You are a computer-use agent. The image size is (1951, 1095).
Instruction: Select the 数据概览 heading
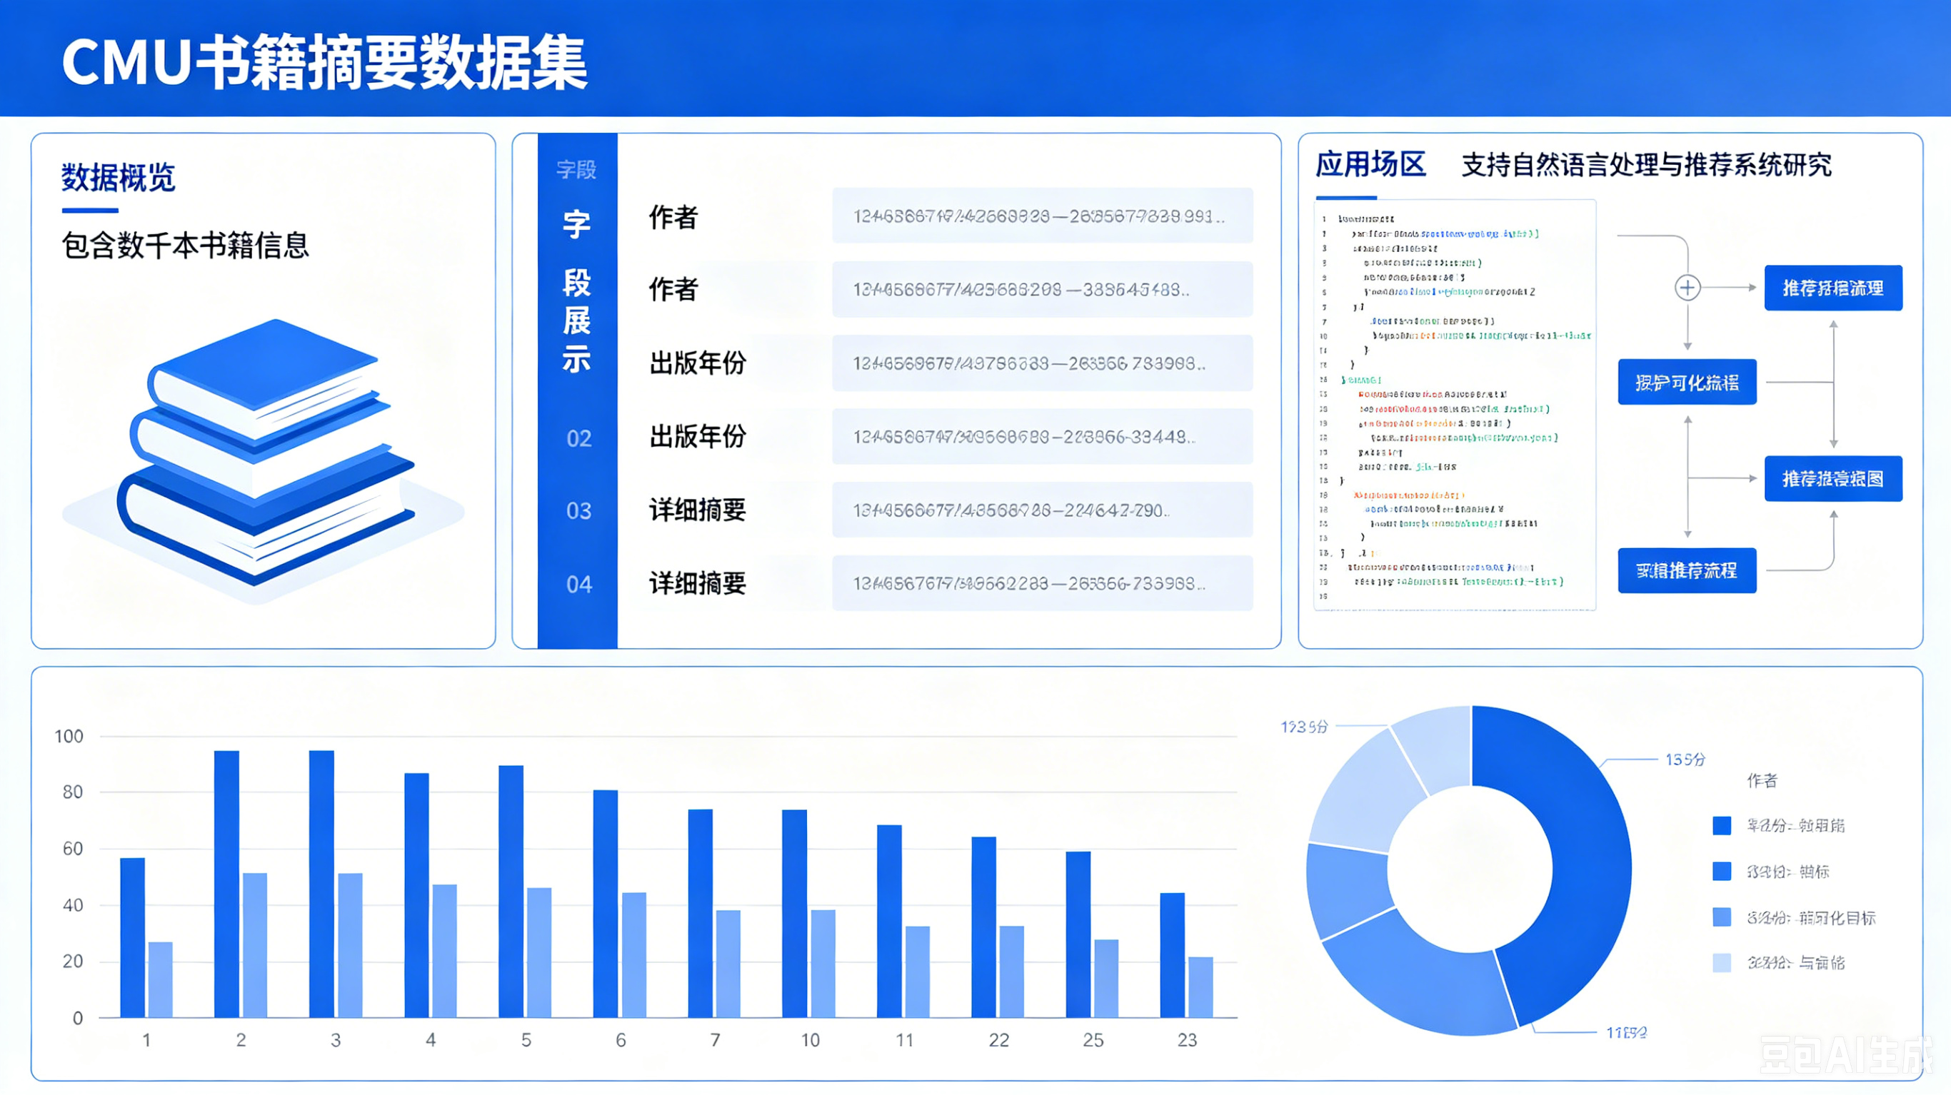(118, 178)
